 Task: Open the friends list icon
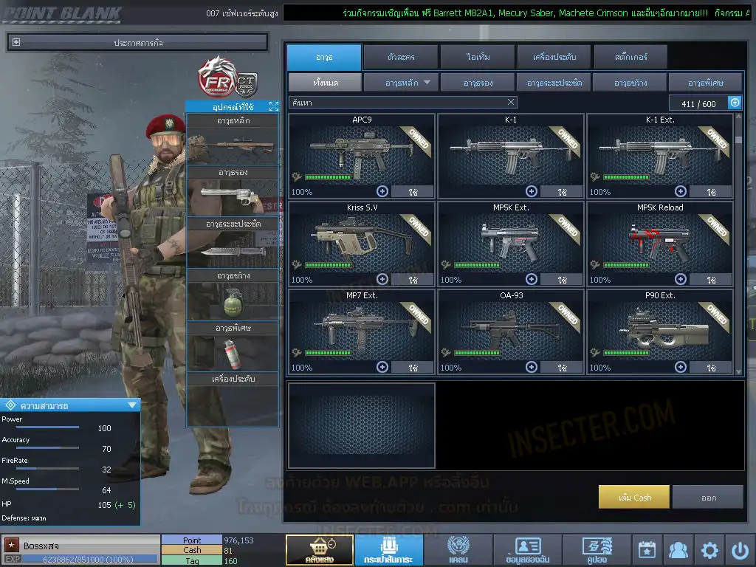pos(678,550)
